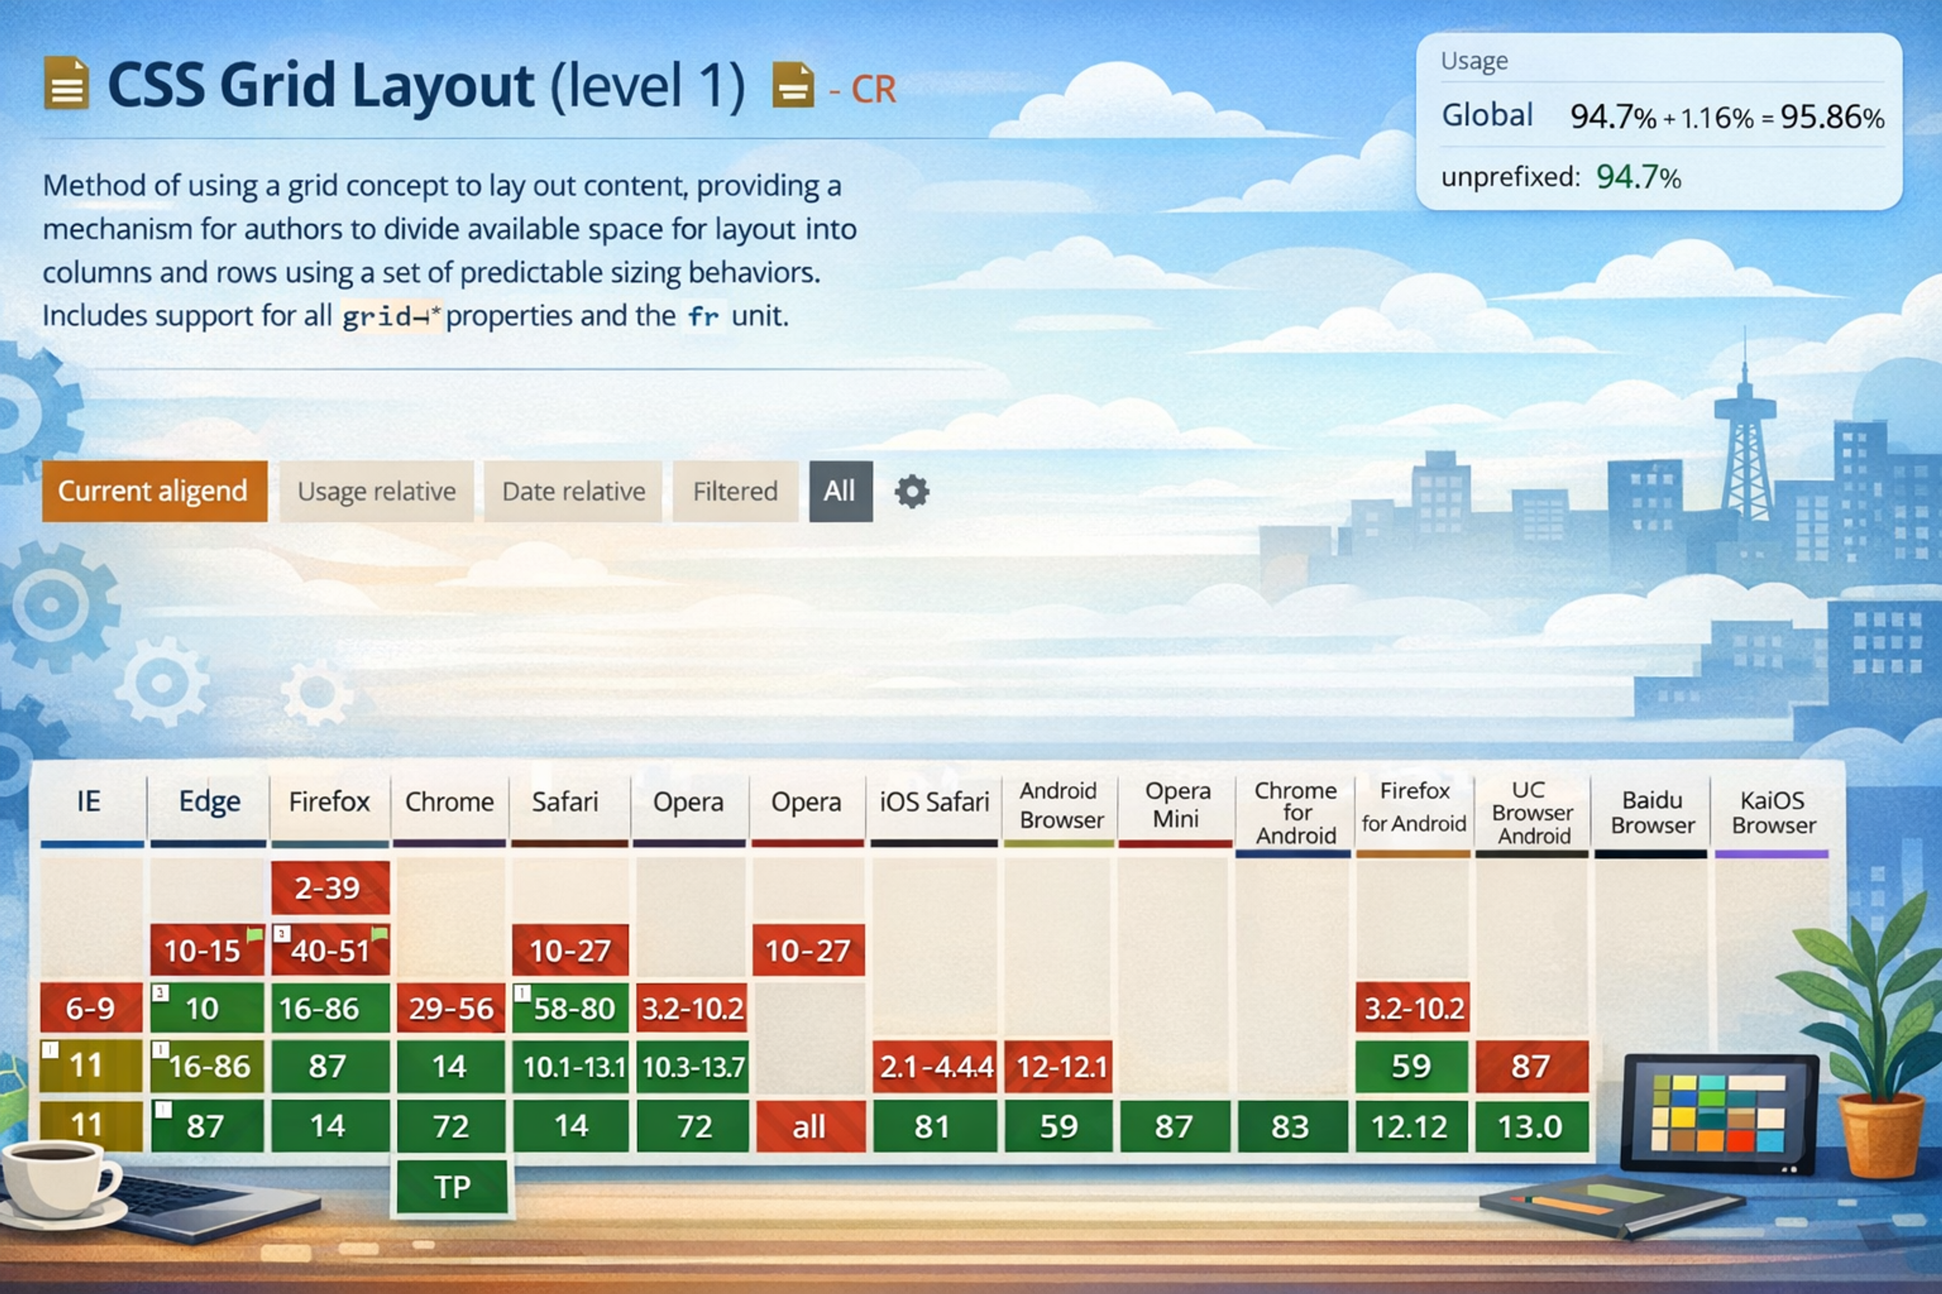This screenshot has width=1942, height=1294.
Task: Select the Opera 10.3-13.7 cell
Action: click(x=692, y=1066)
